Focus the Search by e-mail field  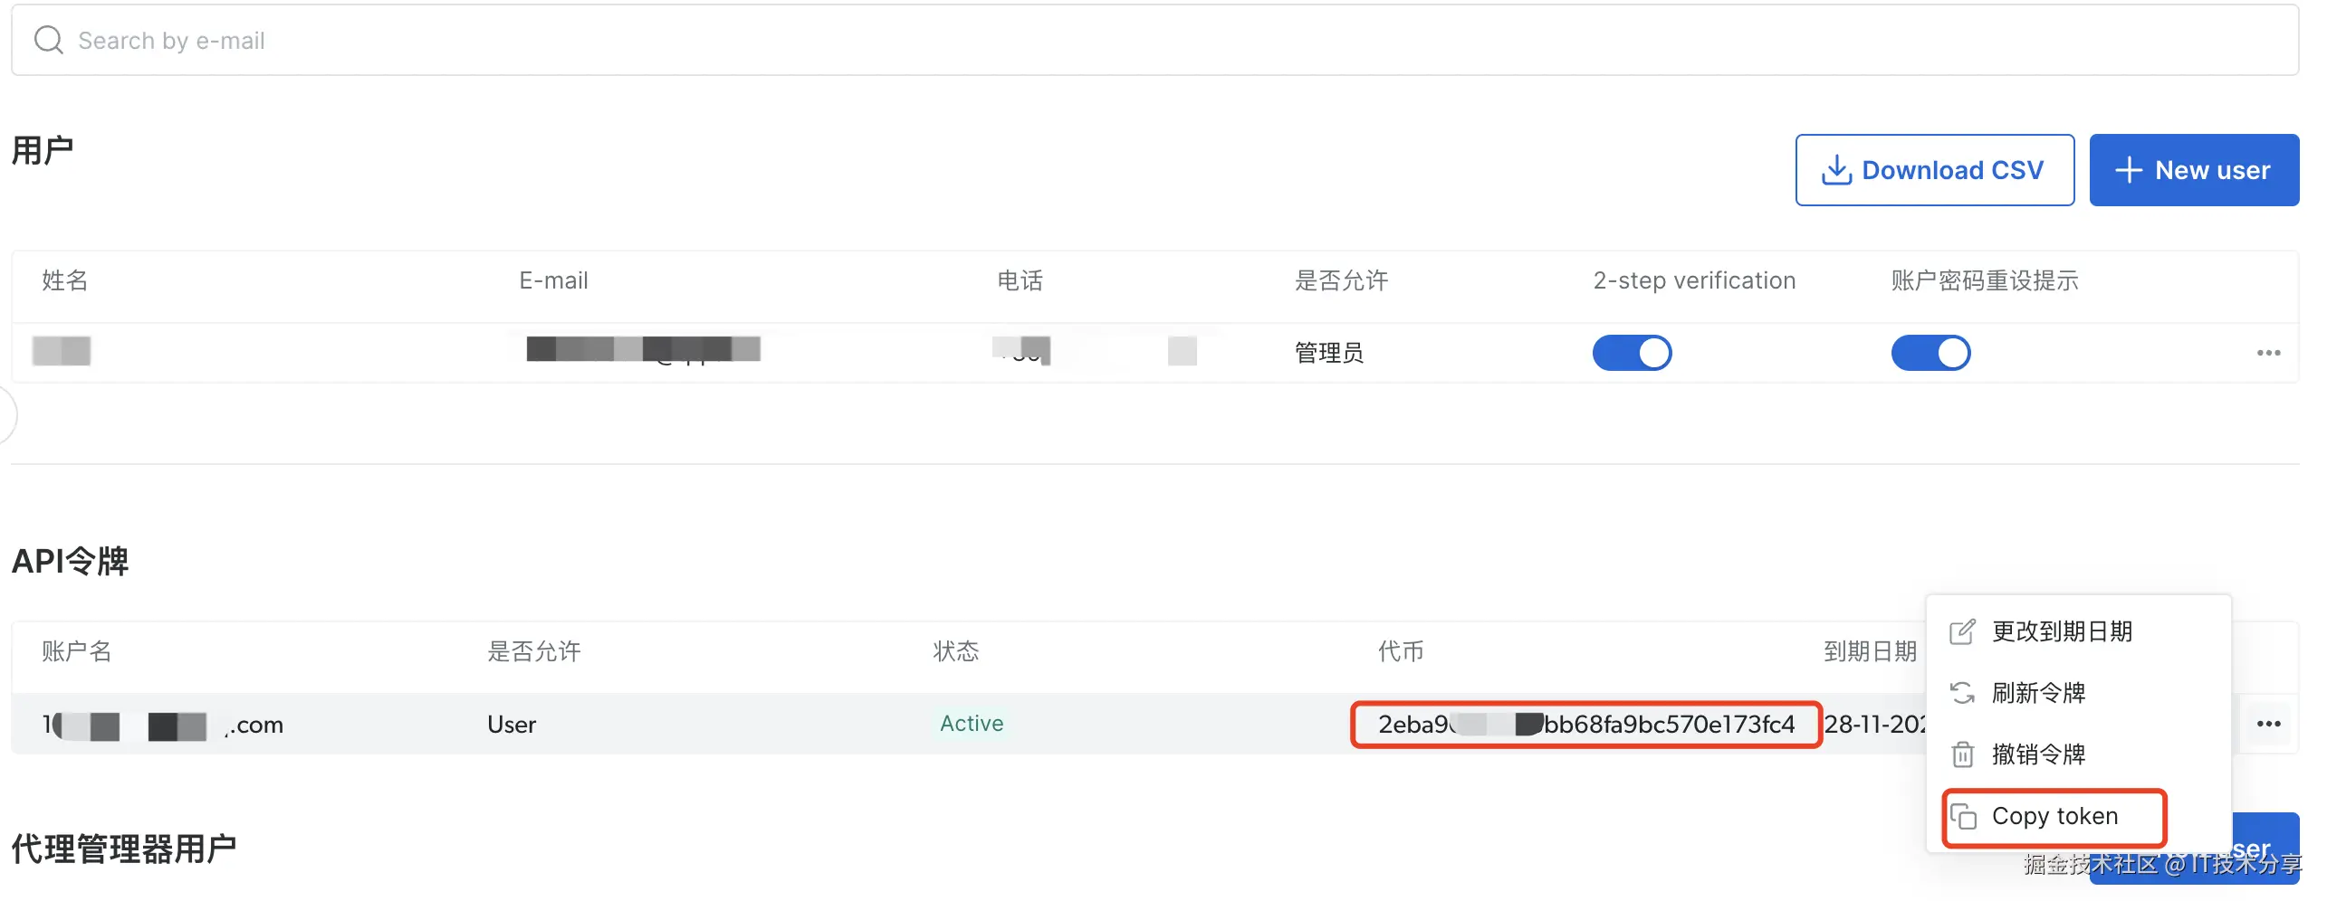click(x=1154, y=40)
